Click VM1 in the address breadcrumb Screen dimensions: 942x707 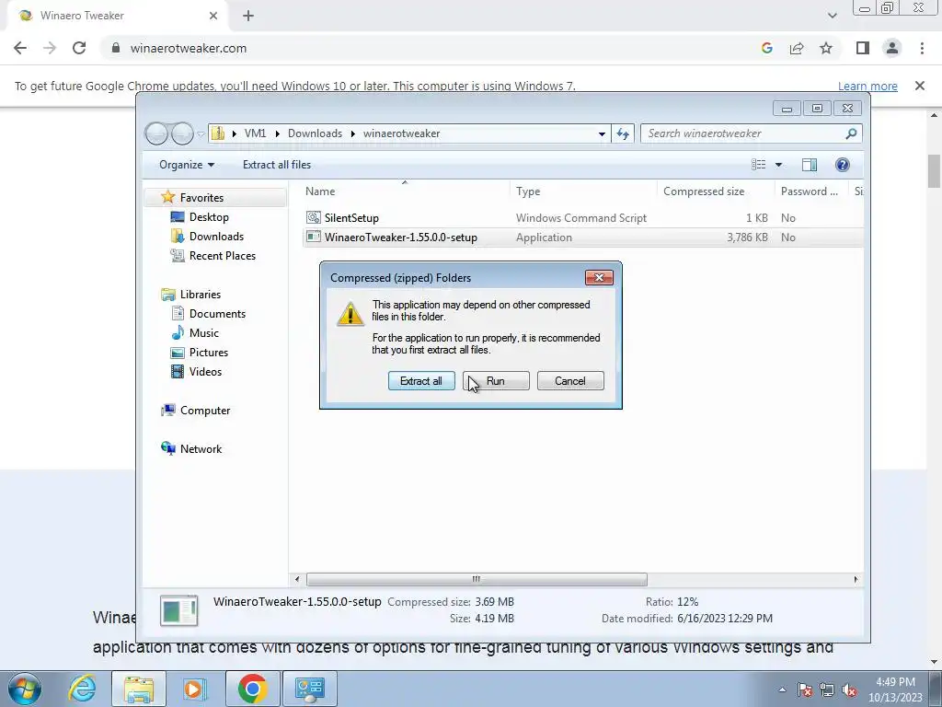(255, 133)
